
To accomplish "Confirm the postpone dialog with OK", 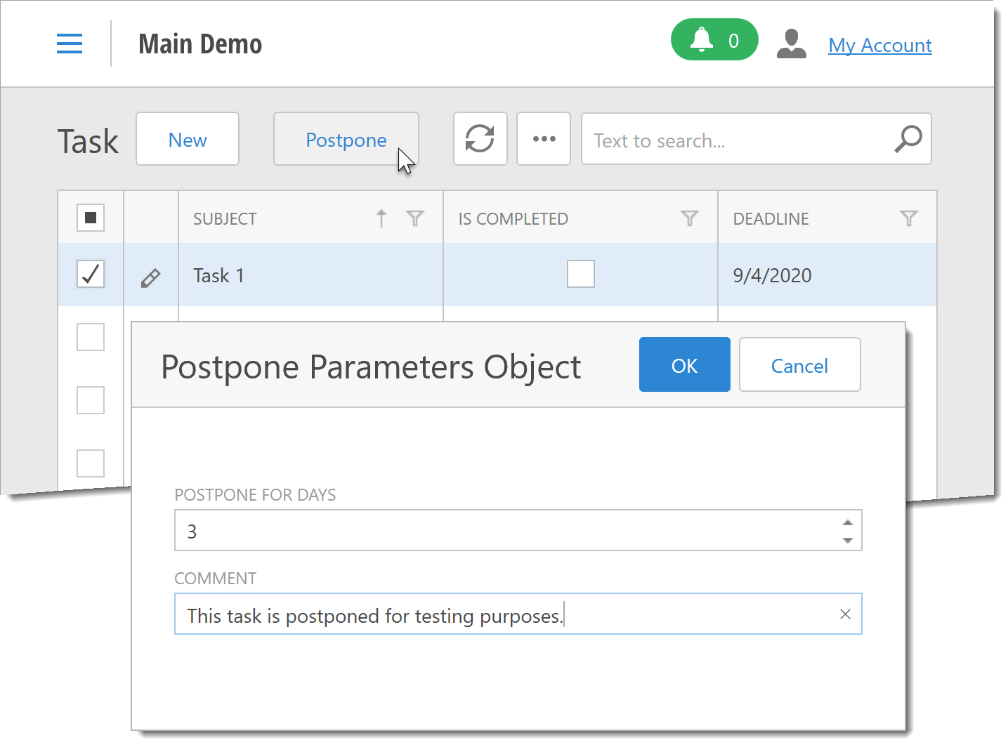I will pyautogui.click(x=684, y=365).
